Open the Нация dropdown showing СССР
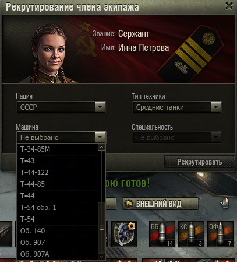This screenshot has height=262, width=237. tap(61, 107)
